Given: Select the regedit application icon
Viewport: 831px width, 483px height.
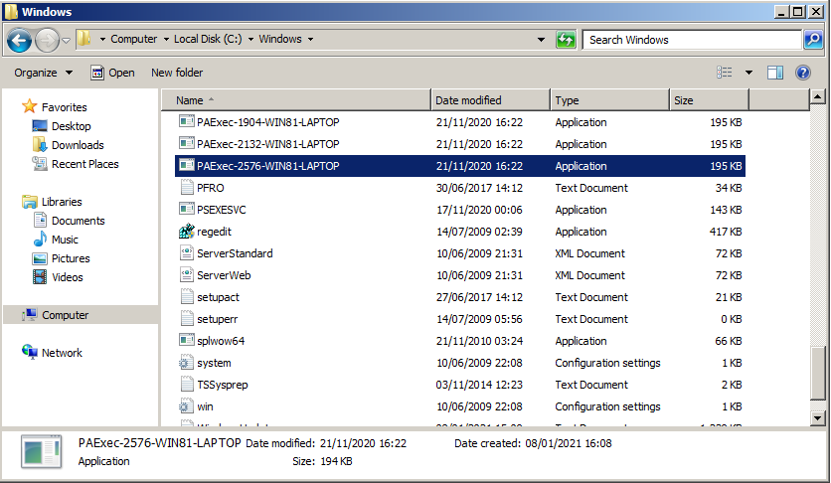Looking at the screenshot, I should click(x=187, y=232).
